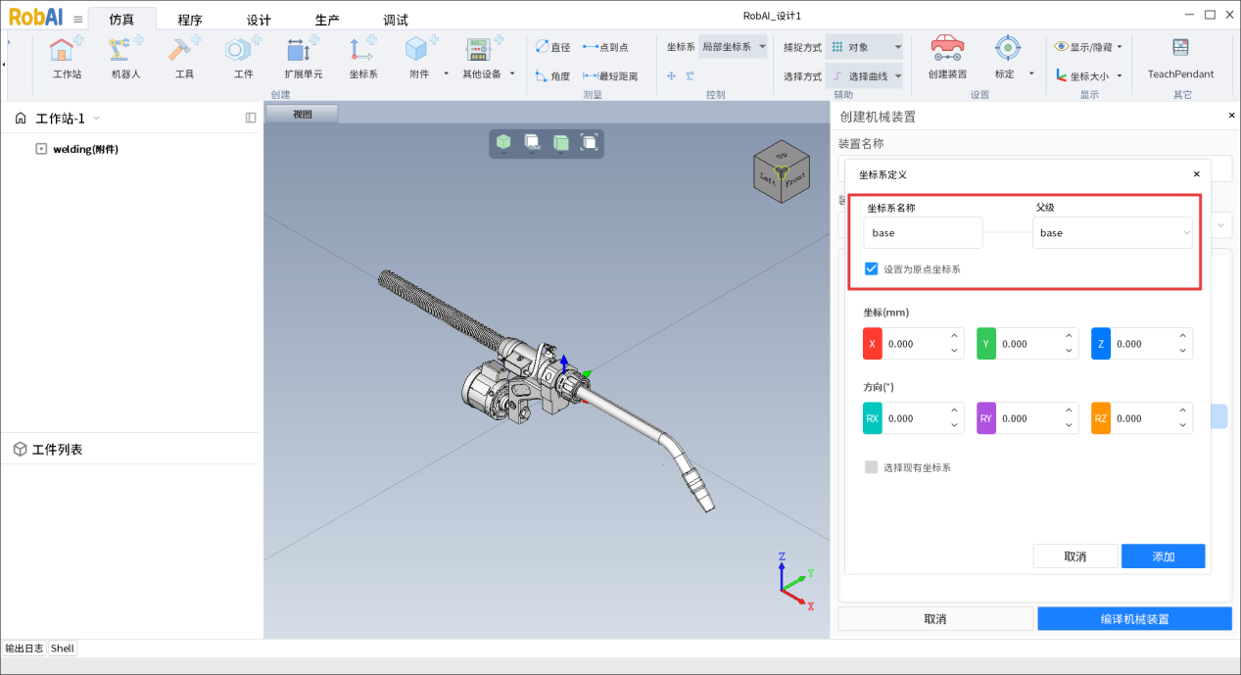The width and height of the screenshot is (1241, 675).
Task: Click the fit-to-view frame icon
Action: (x=590, y=142)
